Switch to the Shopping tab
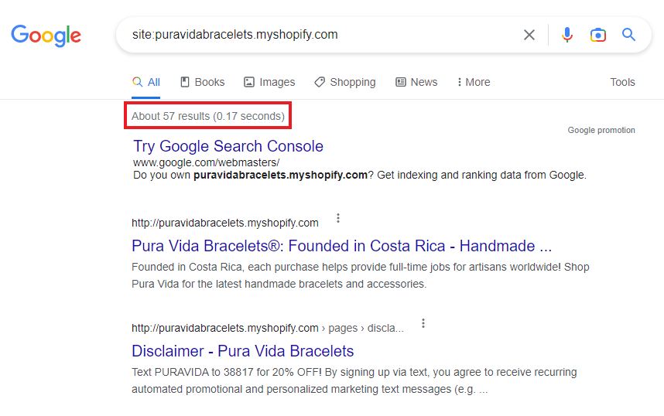 click(344, 82)
